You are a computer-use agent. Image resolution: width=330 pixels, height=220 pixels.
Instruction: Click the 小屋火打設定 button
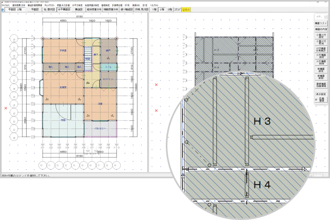tap(321, 36)
